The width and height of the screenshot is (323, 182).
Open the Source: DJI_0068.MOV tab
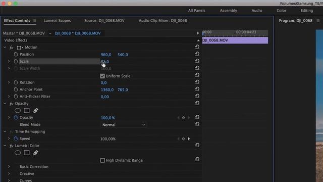pyautogui.click(x=104, y=21)
